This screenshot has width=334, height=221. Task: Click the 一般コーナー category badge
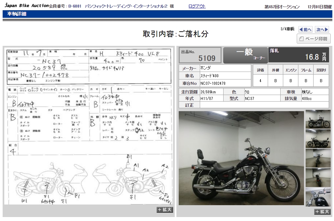pos(245,55)
